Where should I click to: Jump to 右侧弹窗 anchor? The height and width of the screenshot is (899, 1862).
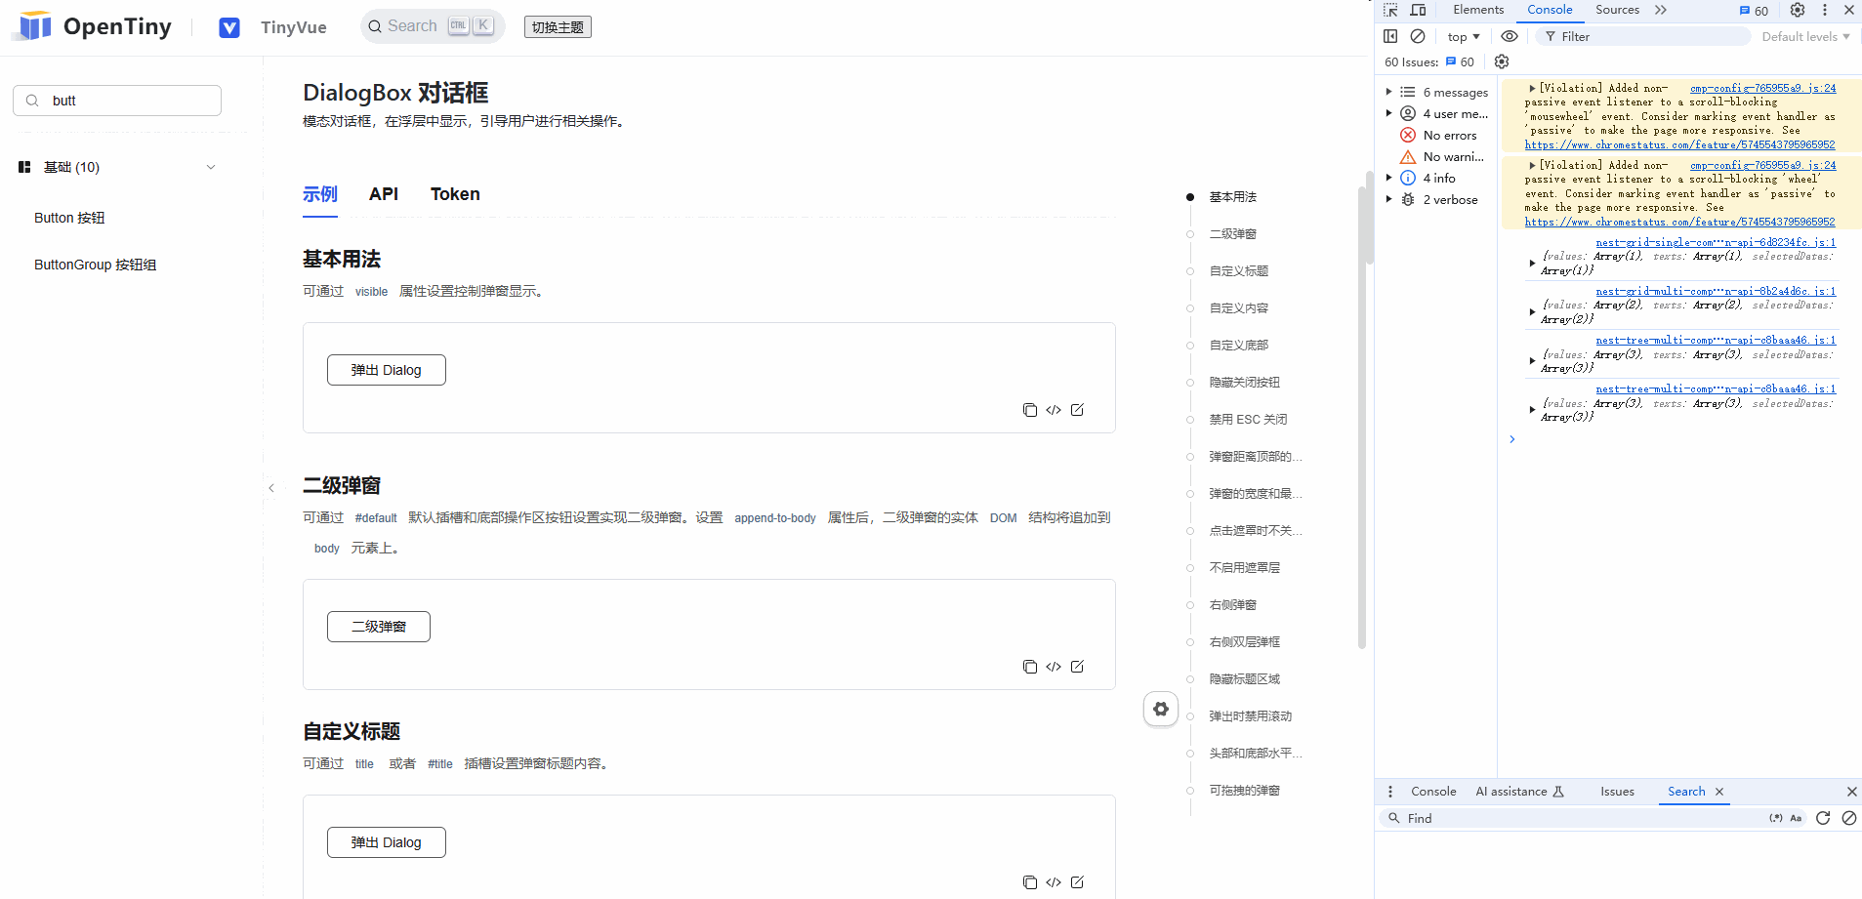click(x=1233, y=605)
